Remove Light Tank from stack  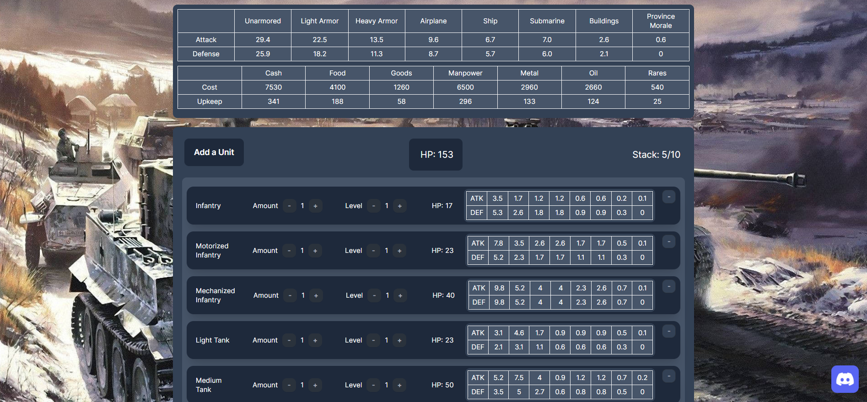[668, 332]
